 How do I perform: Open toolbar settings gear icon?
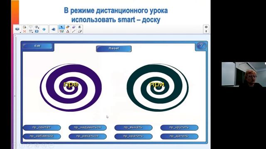pyautogui.click(x=206, y=27)
